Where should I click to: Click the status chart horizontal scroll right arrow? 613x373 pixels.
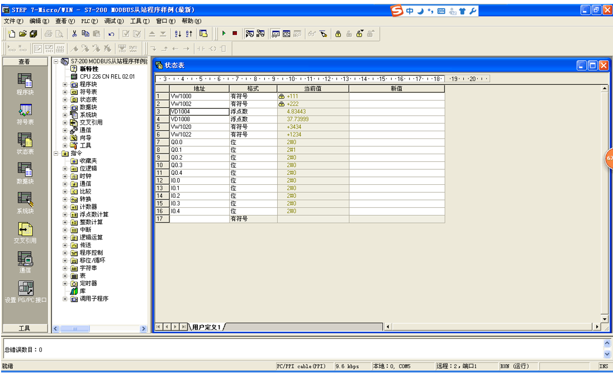(597, 327)
